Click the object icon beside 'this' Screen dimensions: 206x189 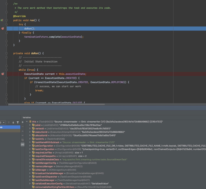click(30, 122)
